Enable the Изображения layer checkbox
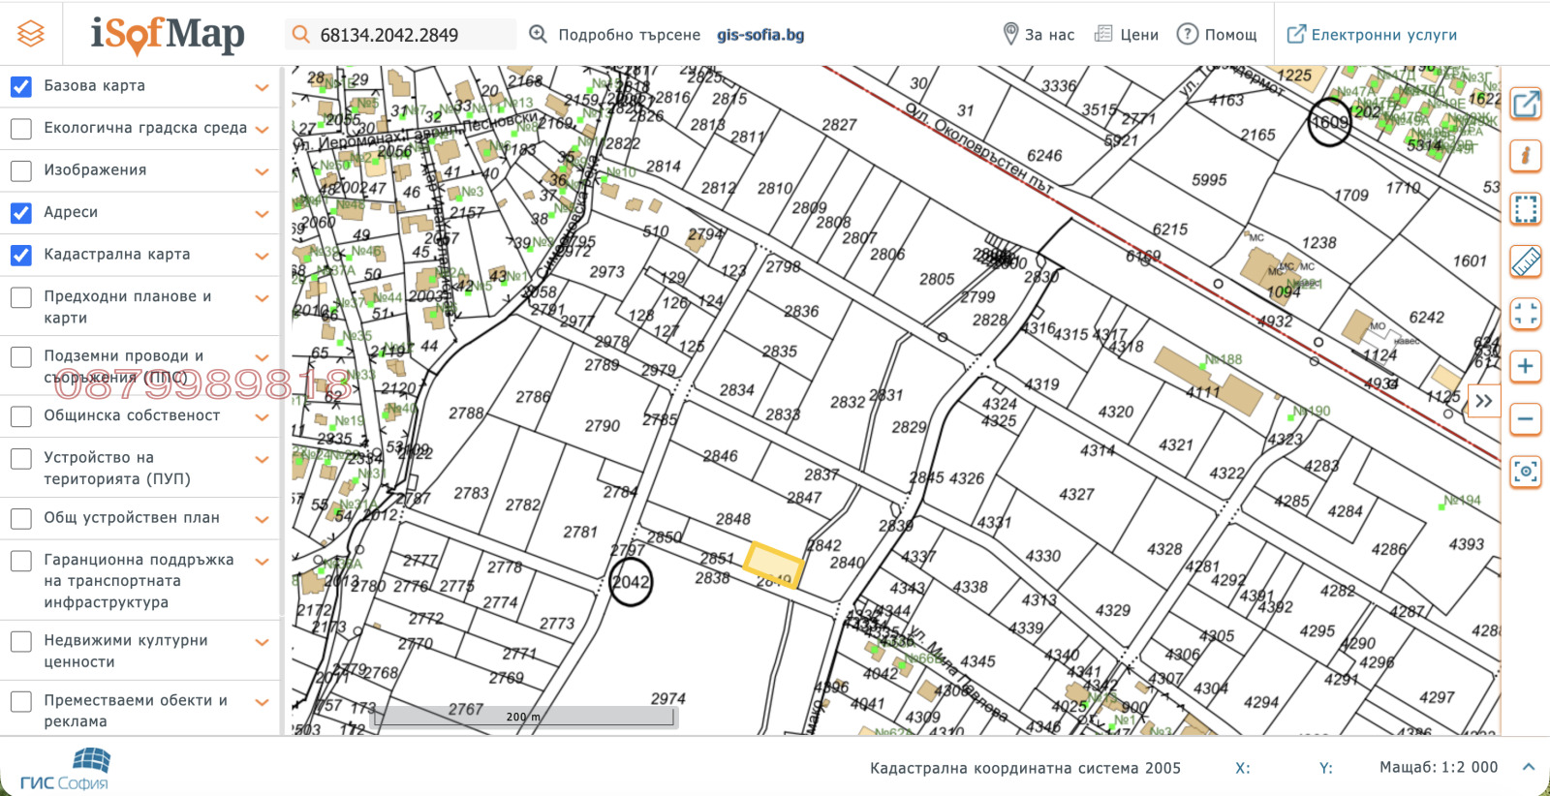This screenshot has width=1550, height=796. [x=21, y=170]
